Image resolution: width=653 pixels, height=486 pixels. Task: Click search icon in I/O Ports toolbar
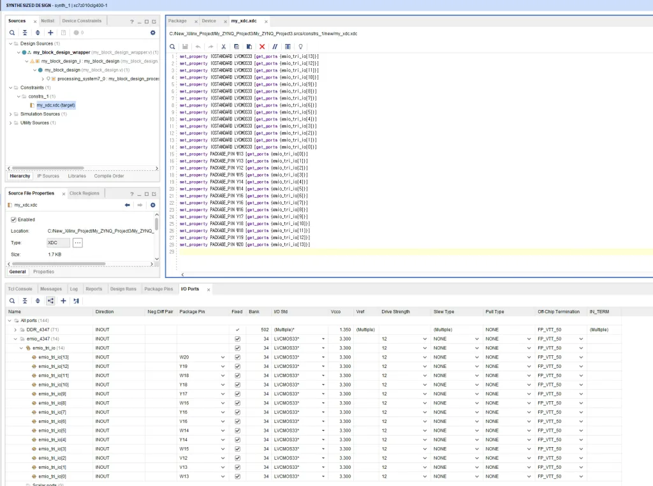[x=12, y=300]
